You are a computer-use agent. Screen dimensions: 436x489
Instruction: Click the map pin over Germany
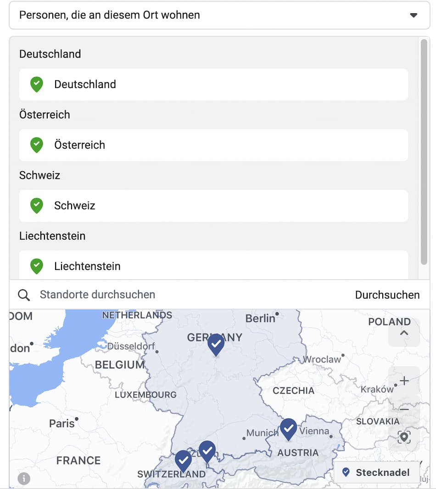coord(216,344)
